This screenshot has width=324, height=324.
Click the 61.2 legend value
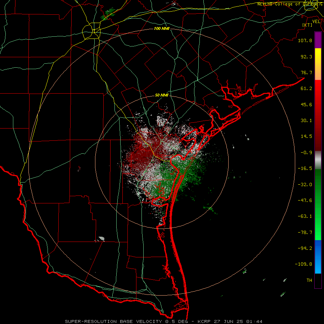pyautogui.click(x=306, y=89)
